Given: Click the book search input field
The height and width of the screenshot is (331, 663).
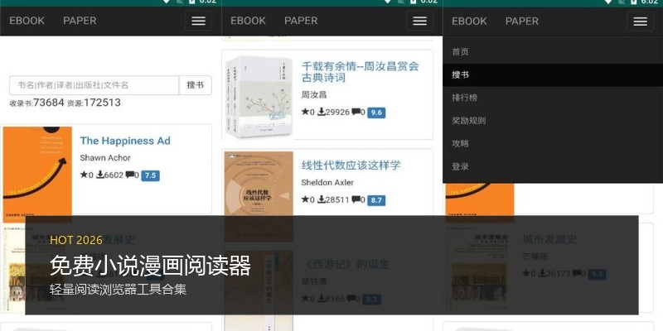Looking at the screenshot, I should [94, 85].
